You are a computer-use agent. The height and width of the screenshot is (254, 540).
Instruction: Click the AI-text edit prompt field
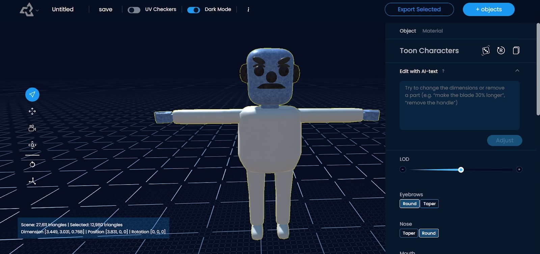tap(460, 105)
